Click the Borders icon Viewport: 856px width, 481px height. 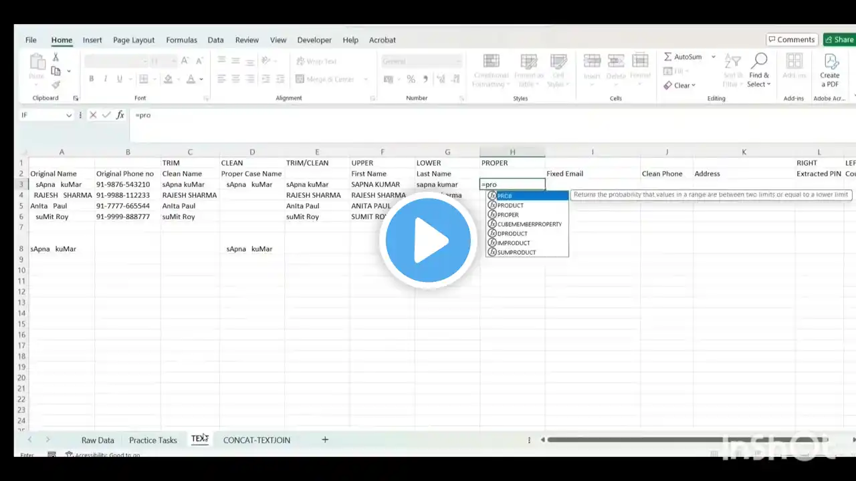(x=144, y=79)
